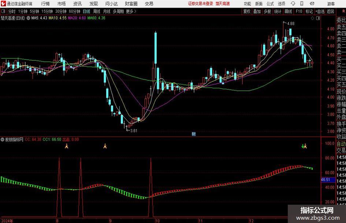Open the 资讯 menu
Viewport: 346px width, 223px height.
[x=78, y=4]
